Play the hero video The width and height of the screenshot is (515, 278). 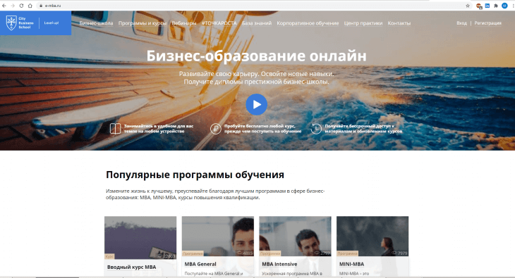click(x=257, y=105)
